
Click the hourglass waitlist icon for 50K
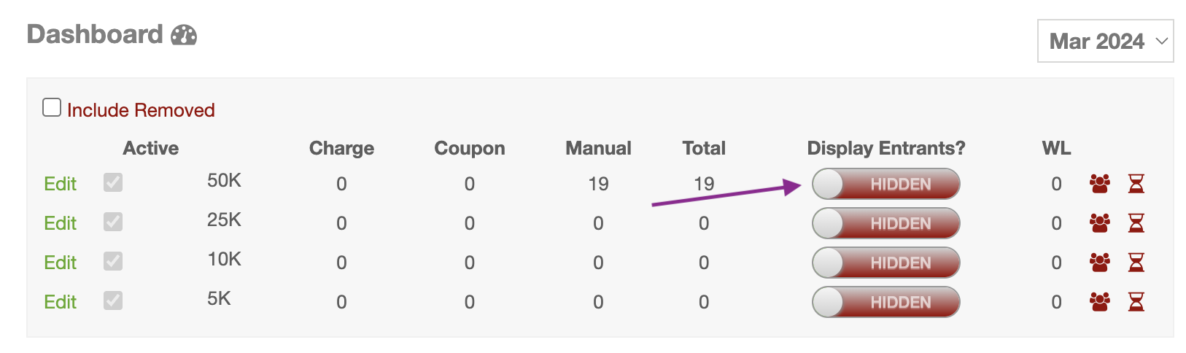pyautogui.click(x=1136, y=184)
